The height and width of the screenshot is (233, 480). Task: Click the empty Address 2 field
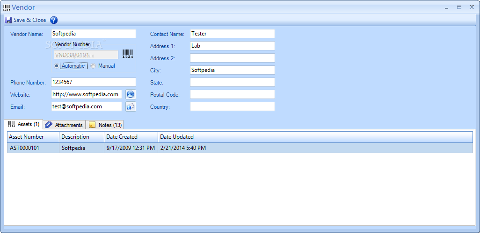coord(233,58)
